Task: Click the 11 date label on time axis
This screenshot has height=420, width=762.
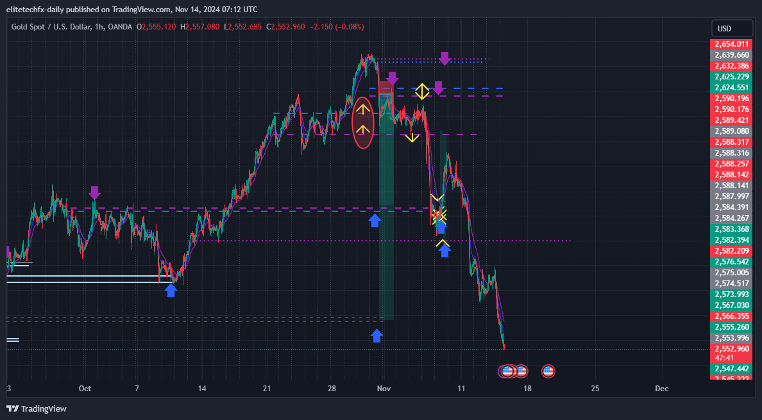Action: [x=461, y=389]
